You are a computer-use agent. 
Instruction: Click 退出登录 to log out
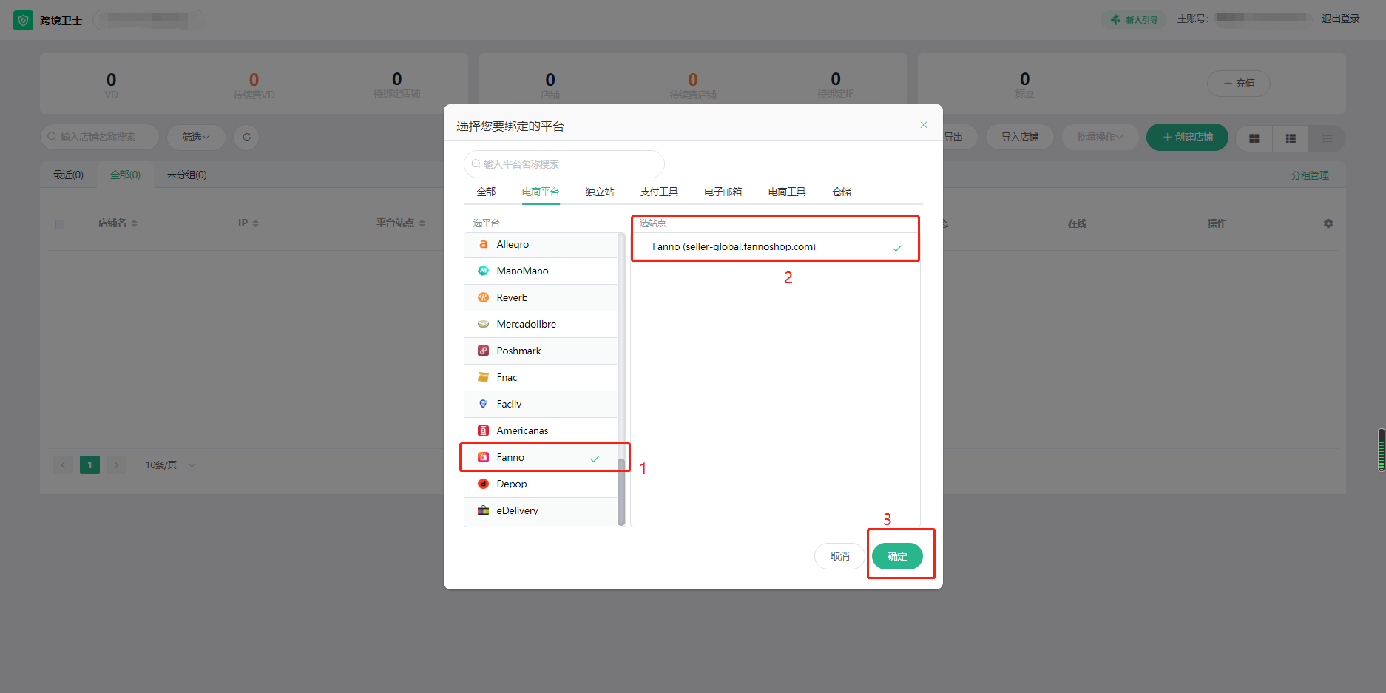[x=1341, y=18]
